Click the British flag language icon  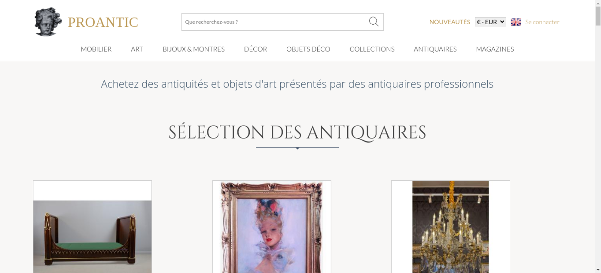tap(516, 22)
